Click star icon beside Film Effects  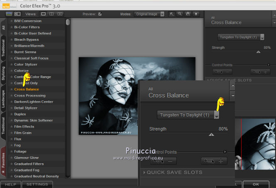click(x=12, y=126)
